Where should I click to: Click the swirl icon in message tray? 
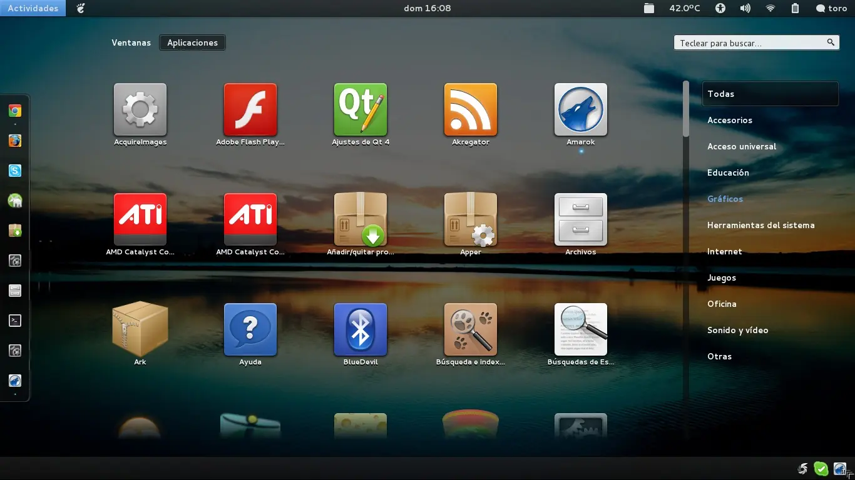click(x=802, y=469)
